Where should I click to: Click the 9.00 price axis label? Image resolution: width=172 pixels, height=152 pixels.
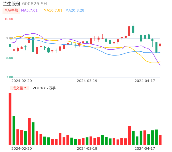tap(9, 38)
